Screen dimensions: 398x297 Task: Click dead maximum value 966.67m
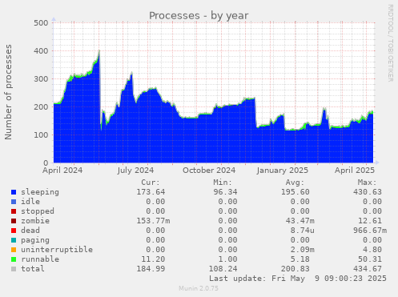[x=370, y=231]
